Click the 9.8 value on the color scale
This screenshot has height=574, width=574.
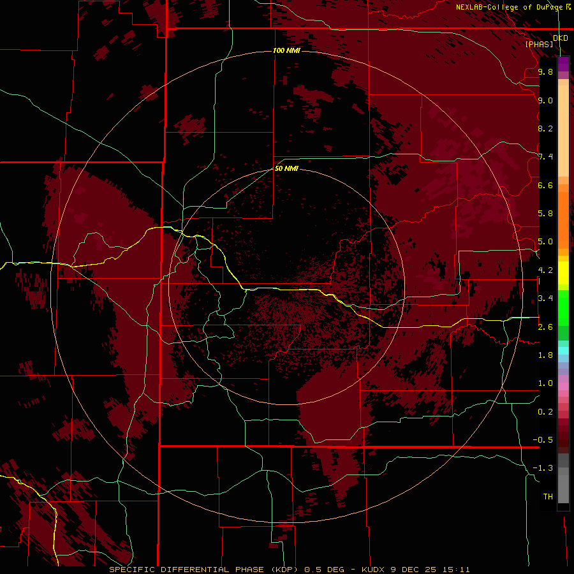545,71
